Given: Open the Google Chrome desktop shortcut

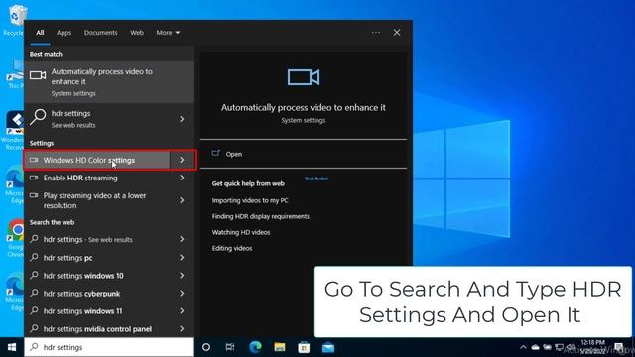Looking at the screenshot, I should 16,238.
